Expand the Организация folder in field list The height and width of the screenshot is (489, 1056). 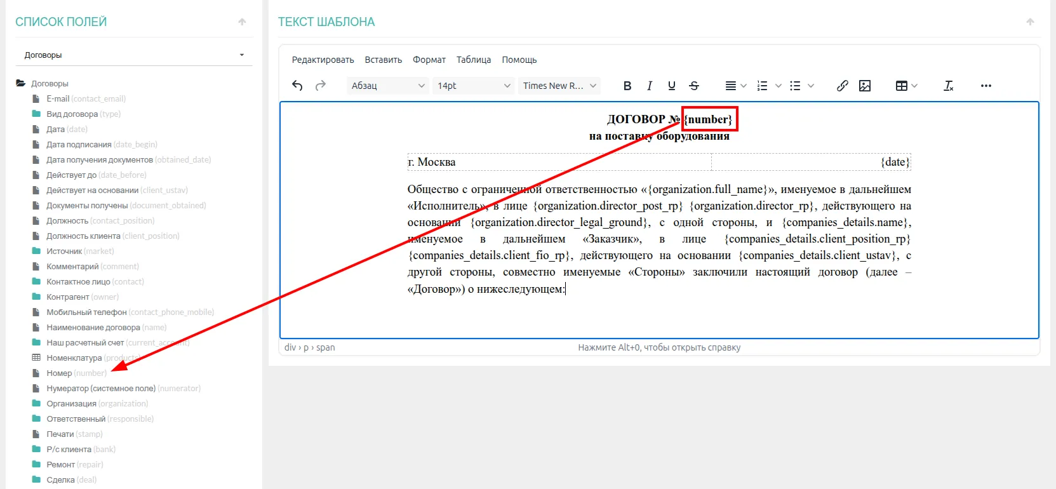point(71,404)
